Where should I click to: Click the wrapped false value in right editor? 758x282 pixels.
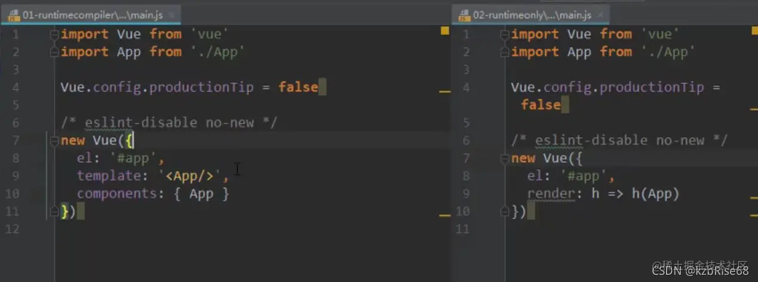541,105
